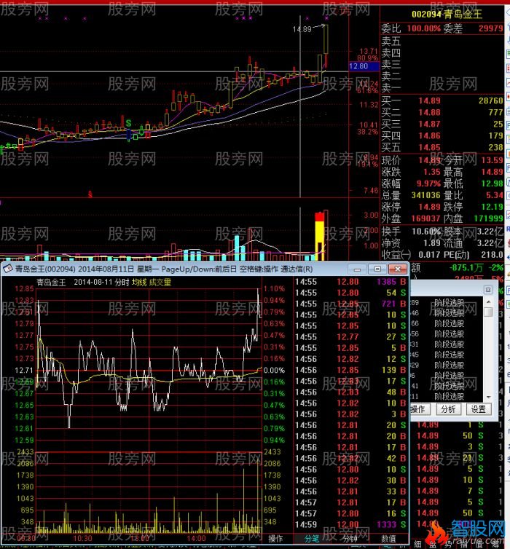Select the 成交量 legend label
510x549 pixels.
[x=160, y=283]
